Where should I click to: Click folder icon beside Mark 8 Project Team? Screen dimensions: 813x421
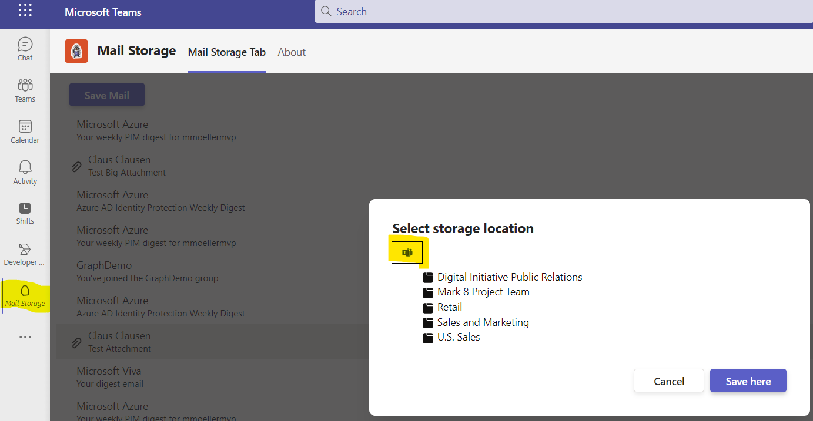coord(428,292)
